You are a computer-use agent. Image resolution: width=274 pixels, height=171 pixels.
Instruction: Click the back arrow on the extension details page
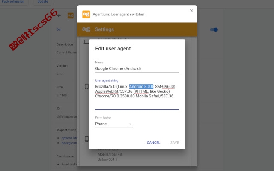click(x=59, y=15)
